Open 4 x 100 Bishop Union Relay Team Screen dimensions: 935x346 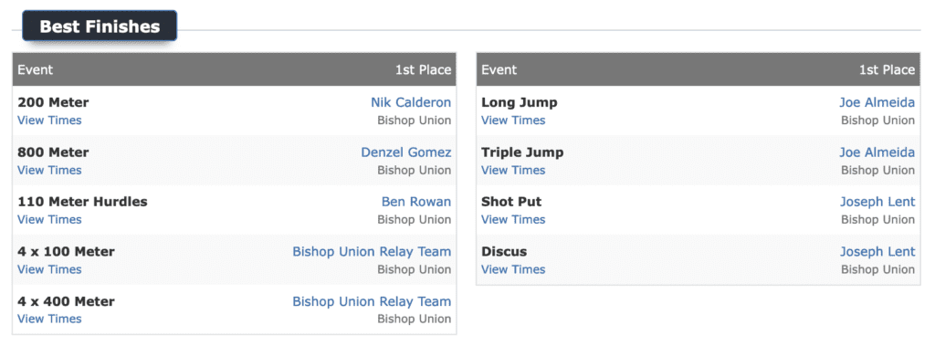(x=372, y=252)
